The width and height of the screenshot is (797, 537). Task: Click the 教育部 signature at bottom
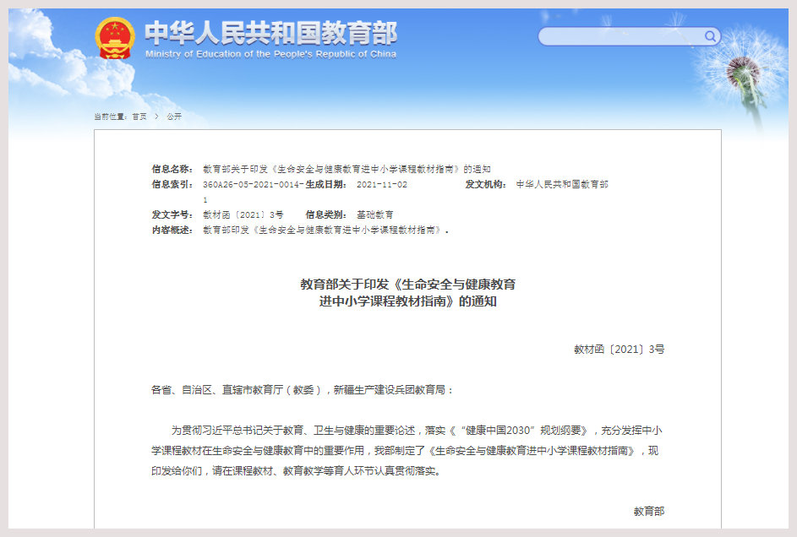[648, 512]
